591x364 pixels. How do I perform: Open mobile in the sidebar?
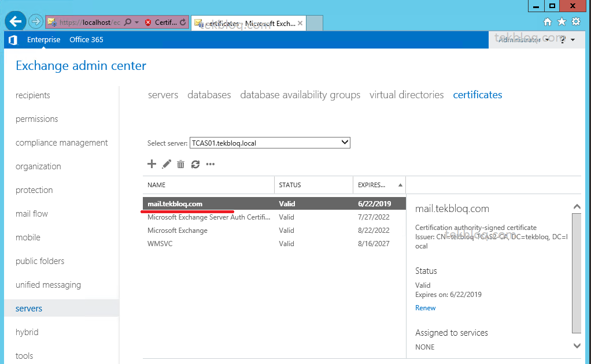click(x=28, y=237)
